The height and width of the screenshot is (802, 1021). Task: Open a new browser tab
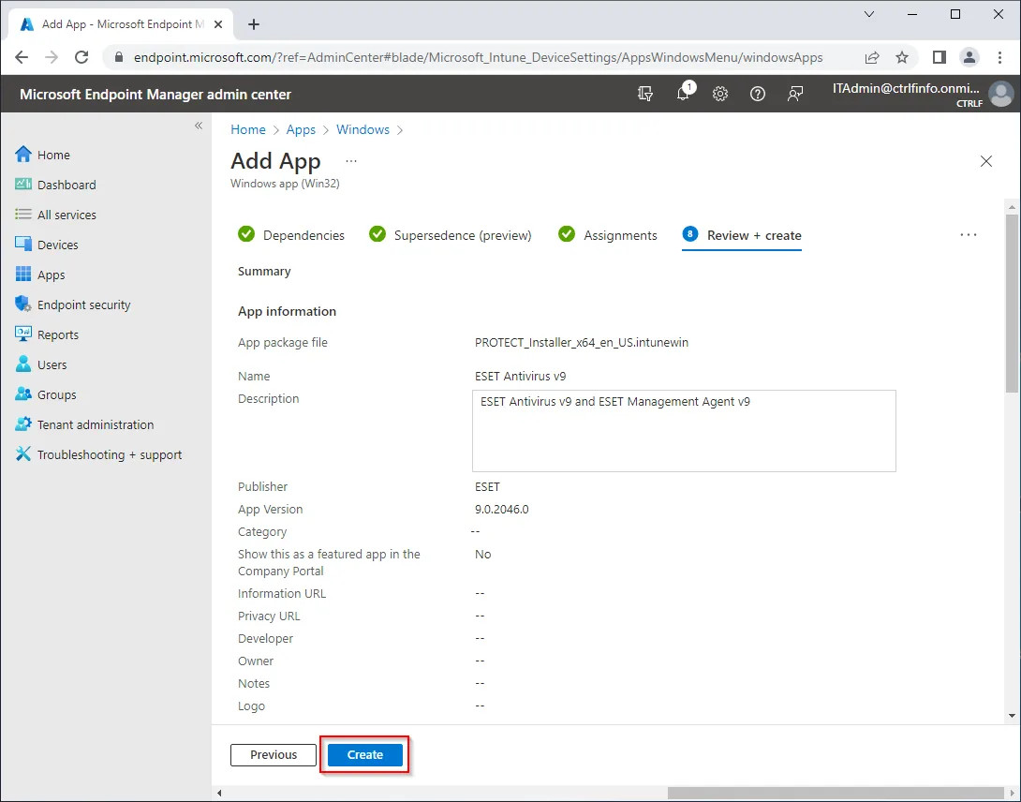(x=254, y=24)
